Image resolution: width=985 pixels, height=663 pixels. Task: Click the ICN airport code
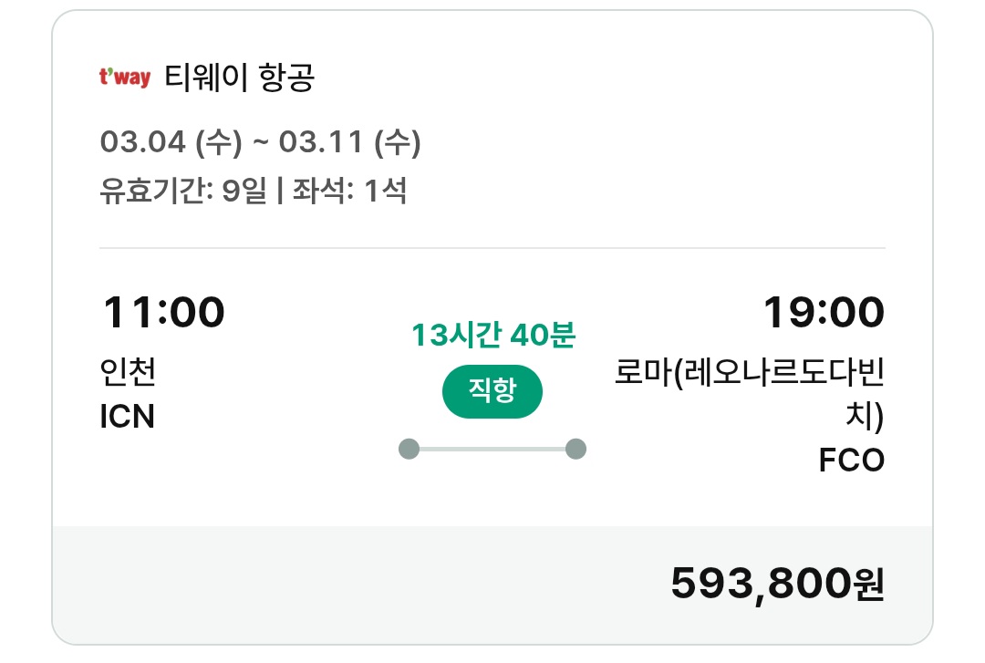[x=127, y=417]
